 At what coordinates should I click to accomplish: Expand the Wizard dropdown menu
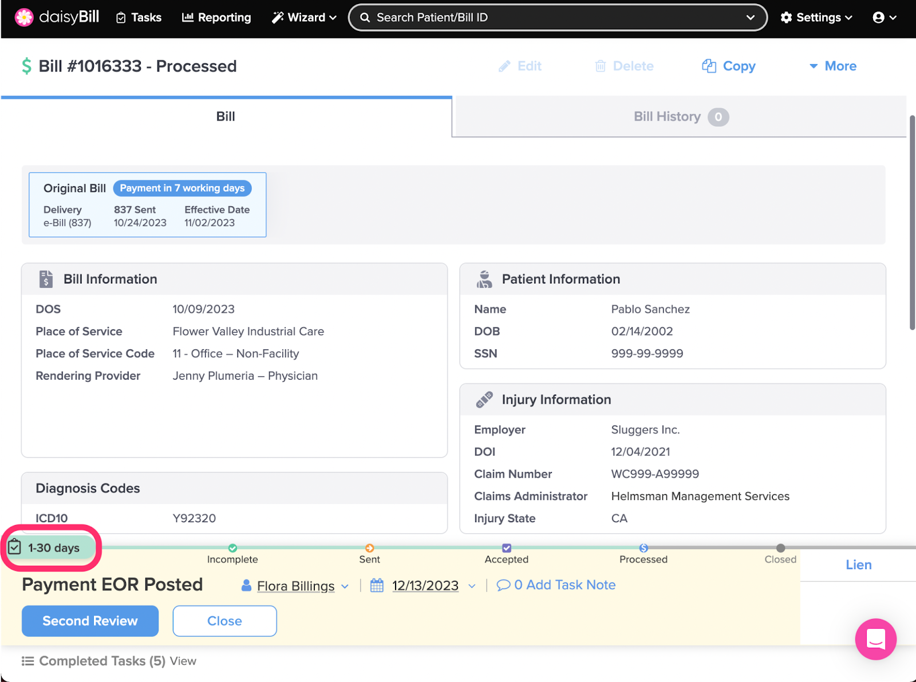pos(304,18)
